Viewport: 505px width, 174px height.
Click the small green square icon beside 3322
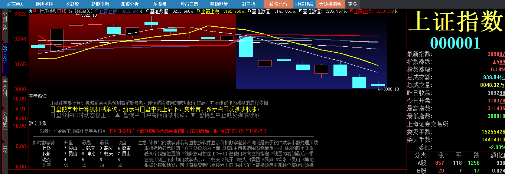pos(10,11)
